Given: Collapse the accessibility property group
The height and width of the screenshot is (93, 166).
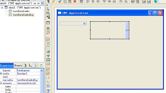Looking at the screenshot, I should 1,83.
